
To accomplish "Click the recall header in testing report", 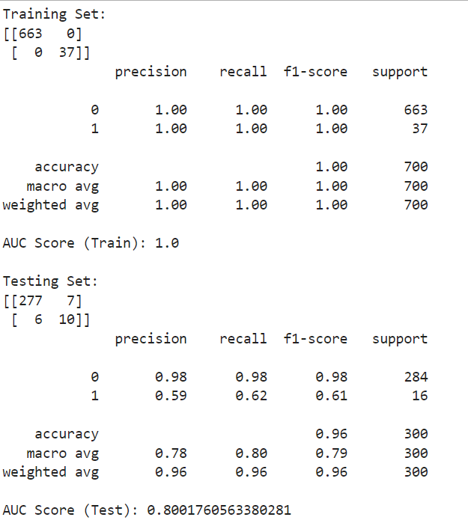I will (x=243, y=339).
